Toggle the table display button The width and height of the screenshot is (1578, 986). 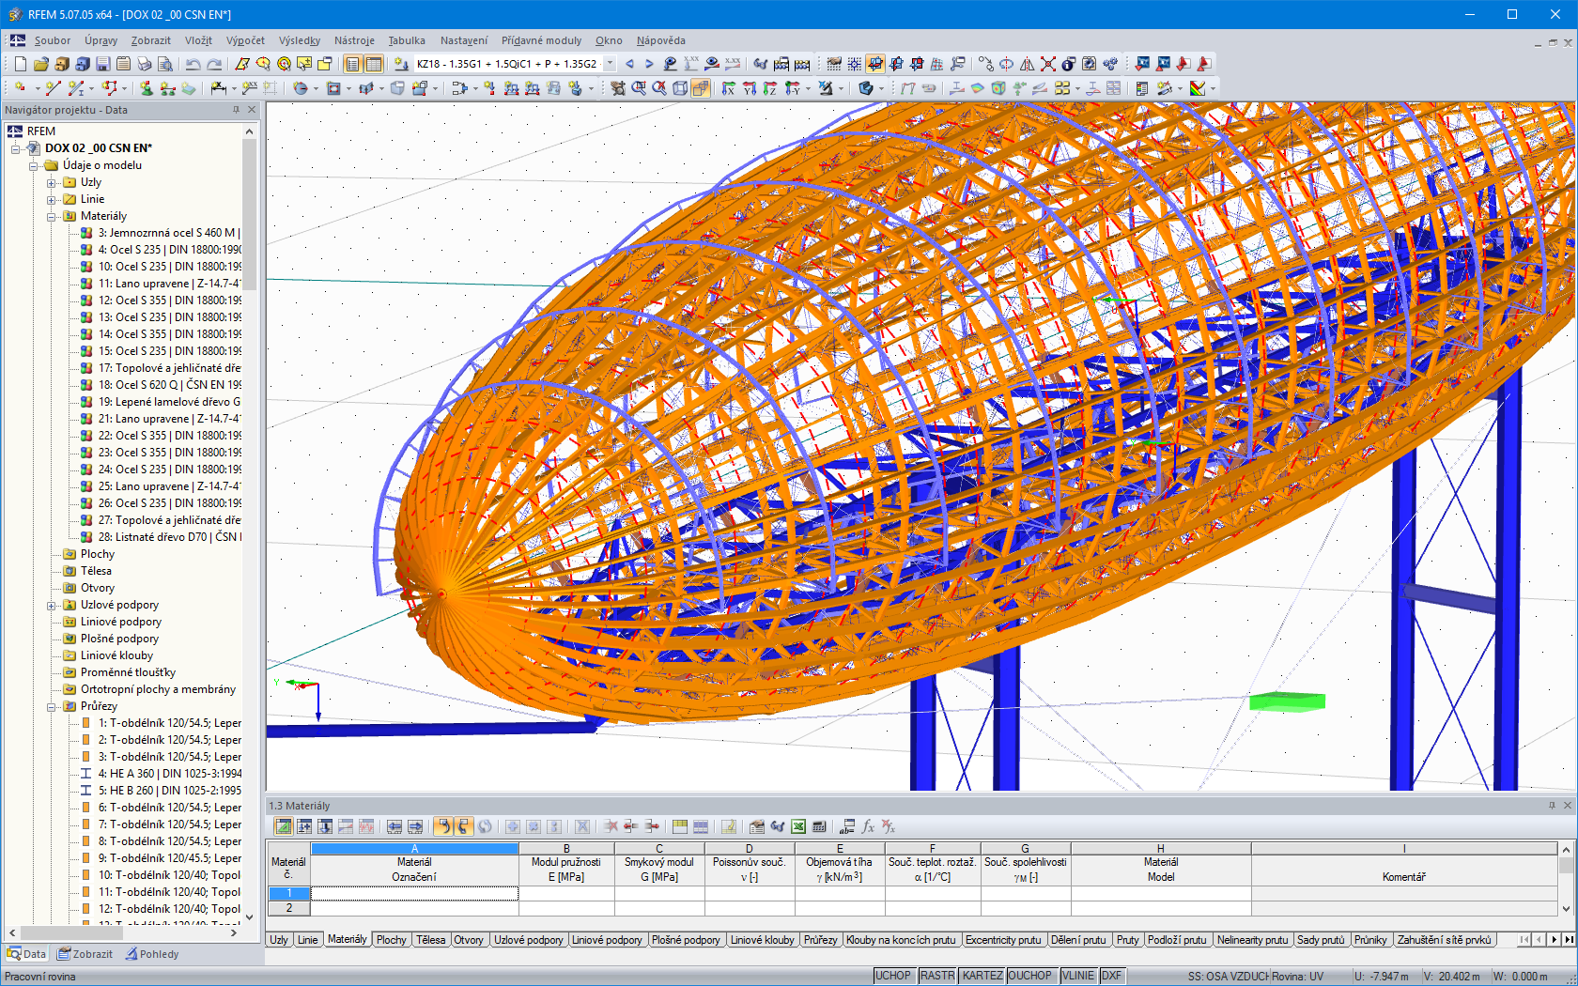click(373, 64)
